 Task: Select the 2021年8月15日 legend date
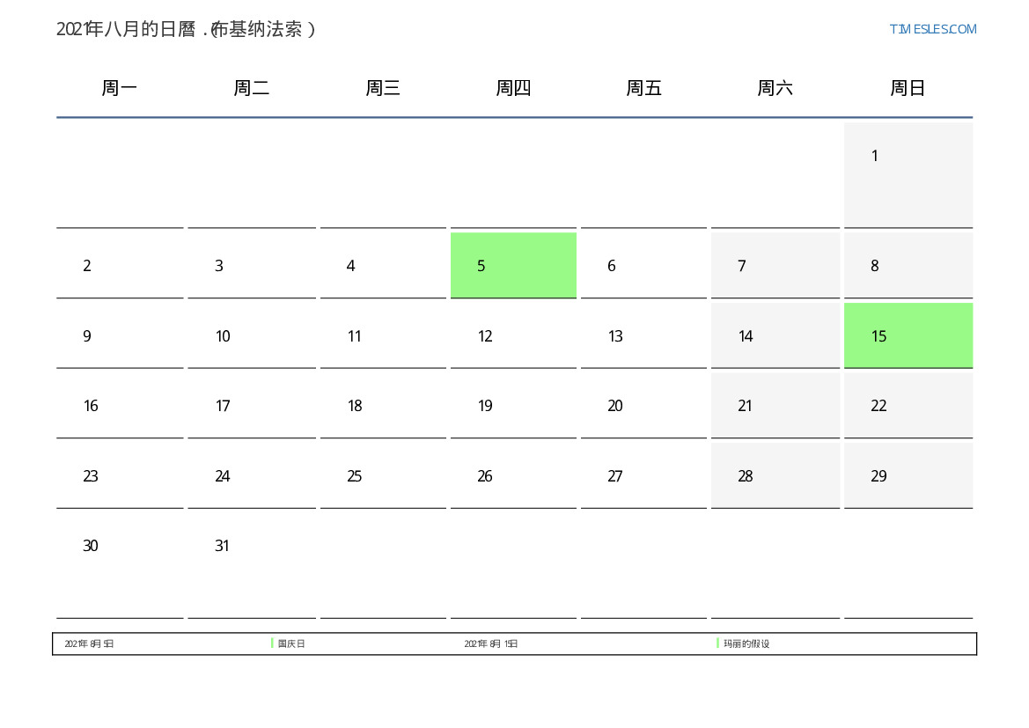tap(490, 643)
